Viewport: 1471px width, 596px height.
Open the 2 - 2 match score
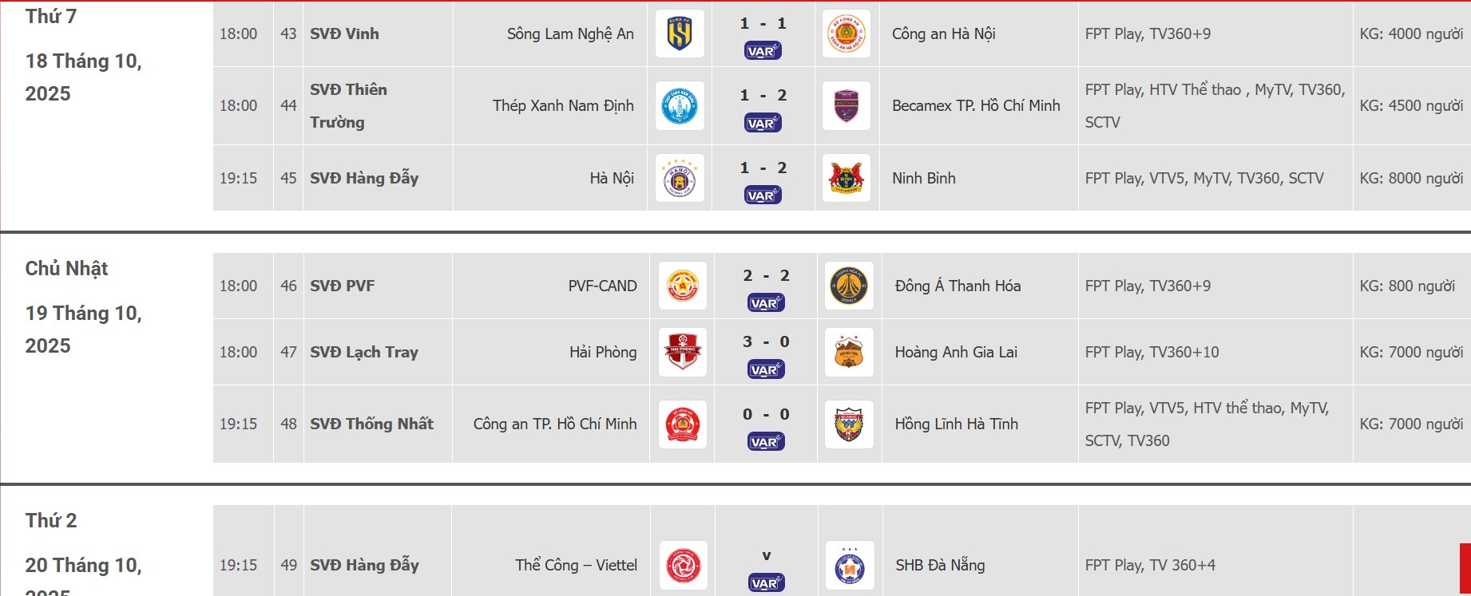tap(766, 276)
